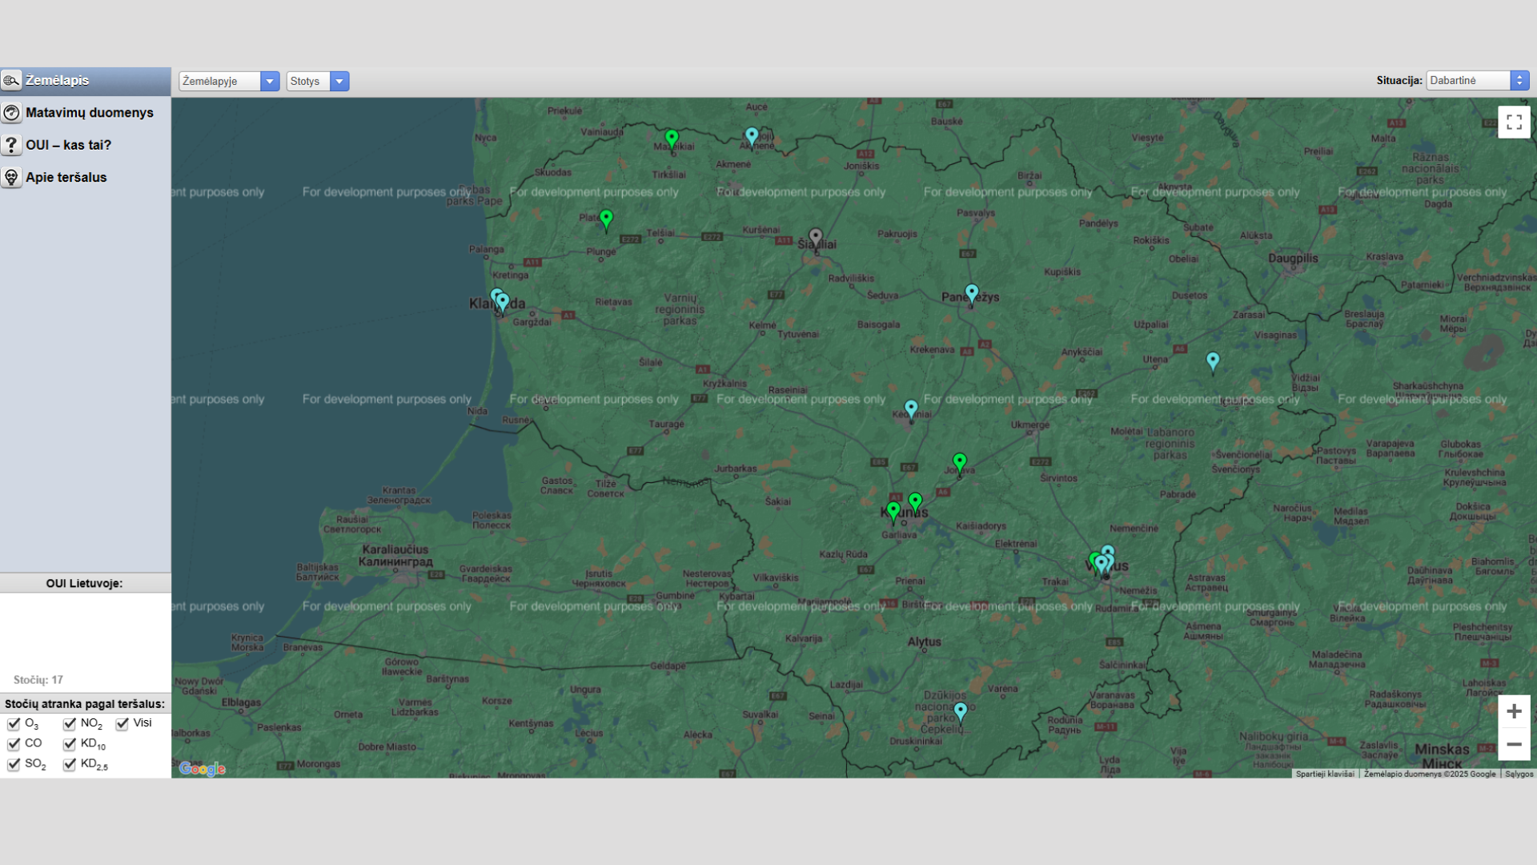
Task: Click the Matavimų duomenys gauge icon
Action: pyautogui.click(x=11, y=113)
